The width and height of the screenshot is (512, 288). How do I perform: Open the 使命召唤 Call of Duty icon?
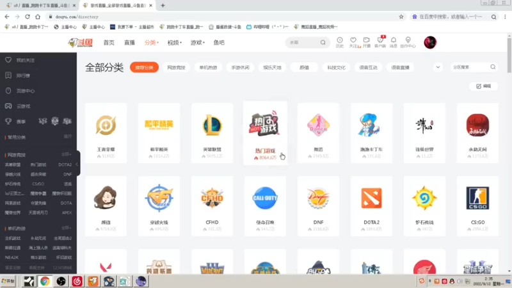(265, 198)
